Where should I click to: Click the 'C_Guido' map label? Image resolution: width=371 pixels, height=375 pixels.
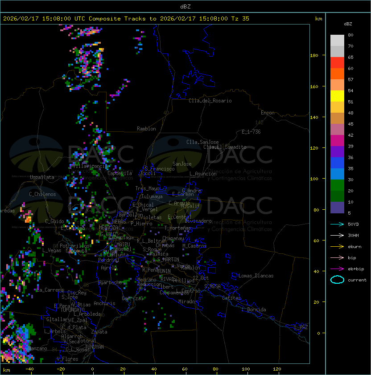54,221
